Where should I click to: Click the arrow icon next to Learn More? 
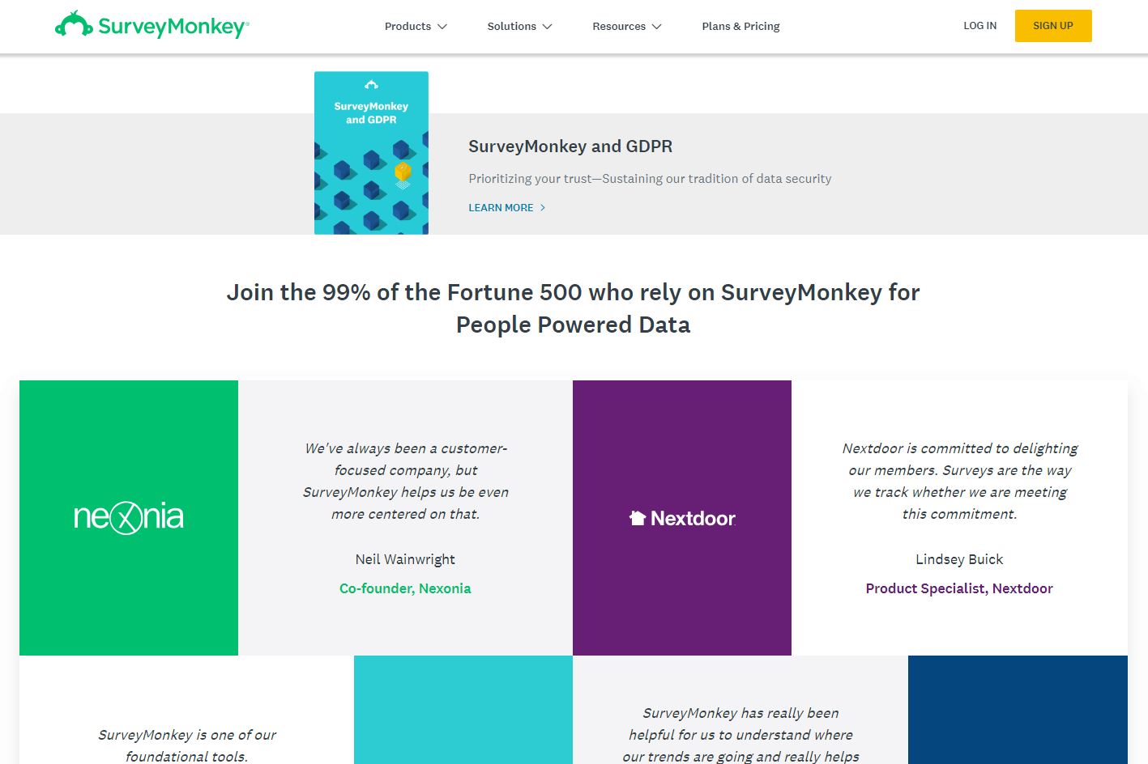[x=543, y=208]
